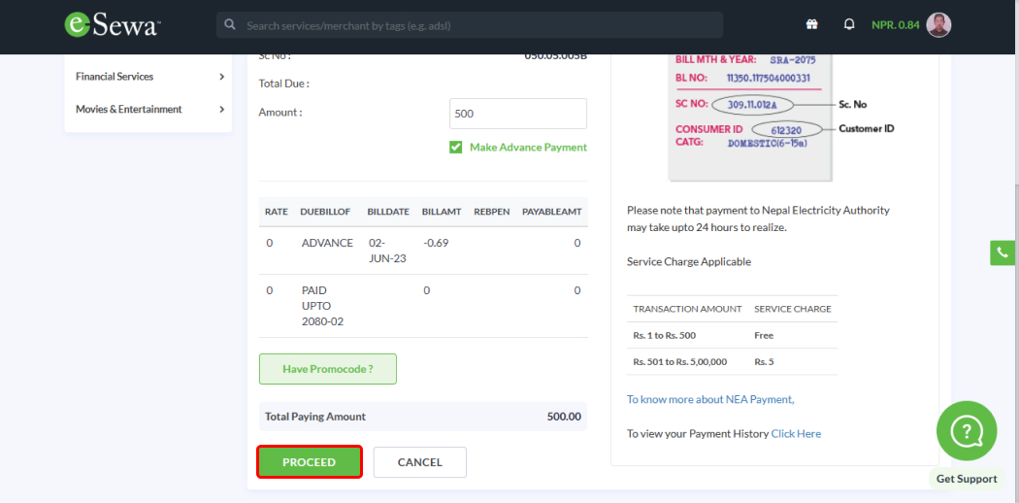Click the Have Promocode? button
The image size is (1019, 503).
coord(328,369)
